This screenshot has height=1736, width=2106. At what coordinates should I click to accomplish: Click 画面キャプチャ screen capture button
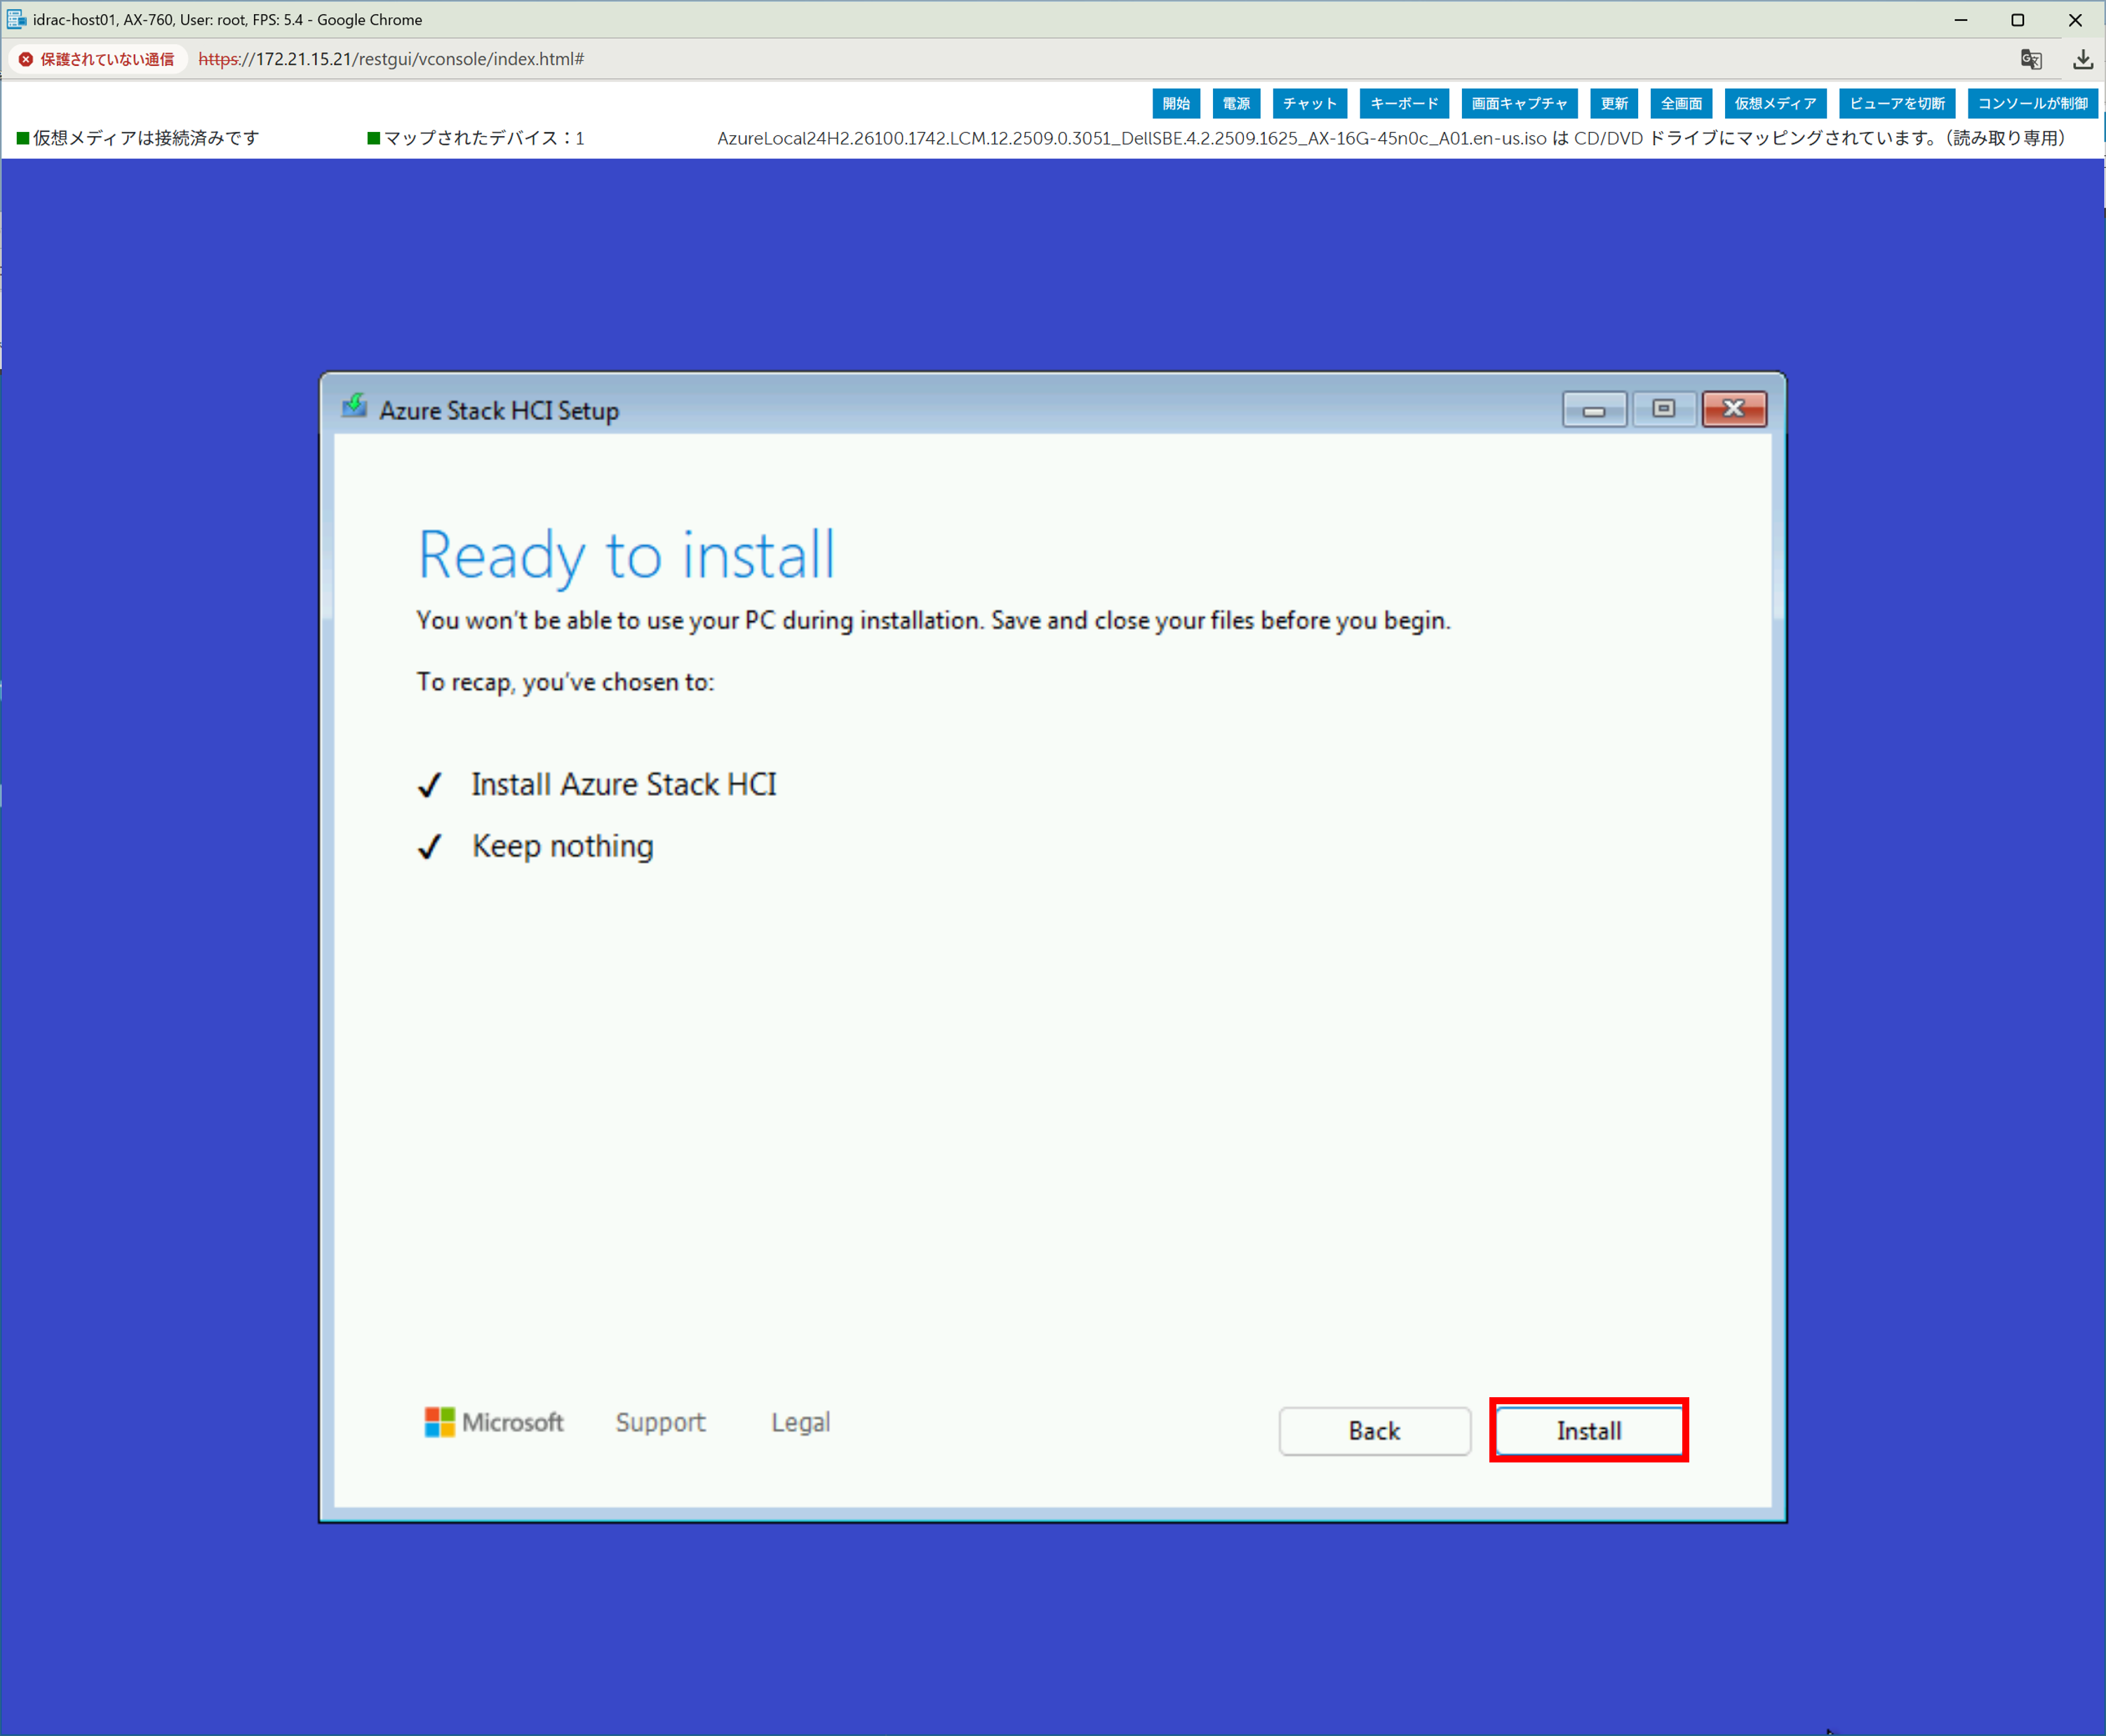click(1519, 103)
